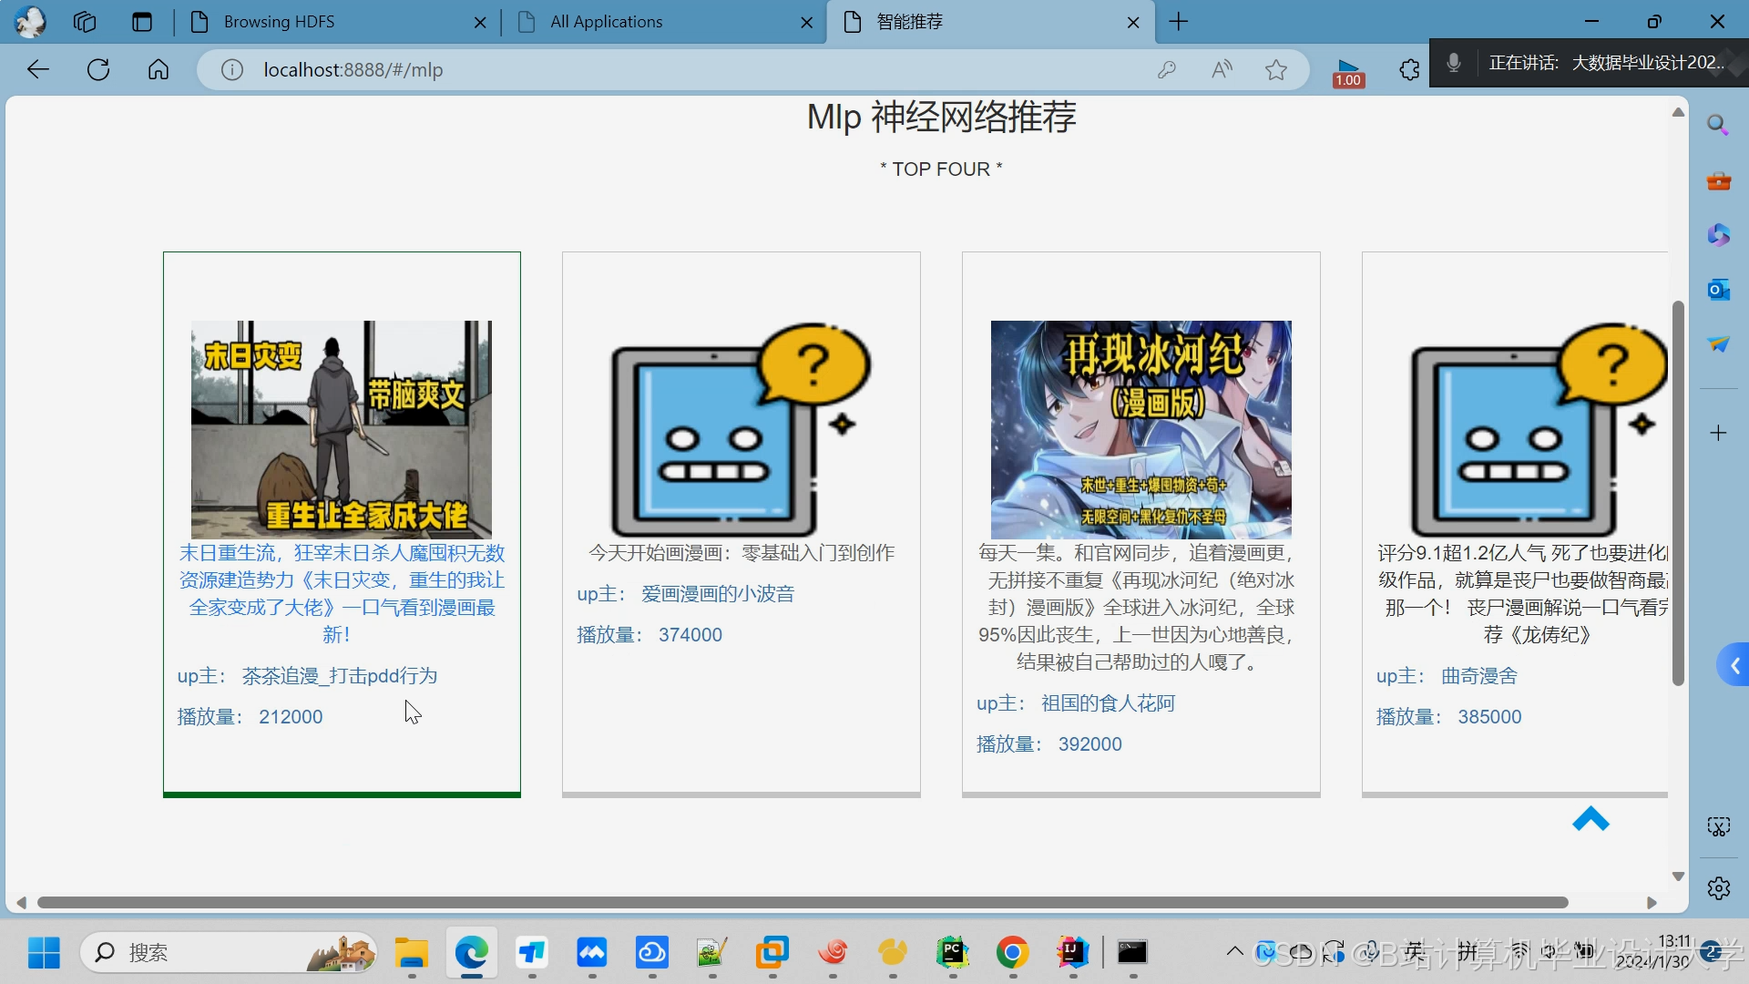Open PyCharm from the taskbar

pos(952,953)
